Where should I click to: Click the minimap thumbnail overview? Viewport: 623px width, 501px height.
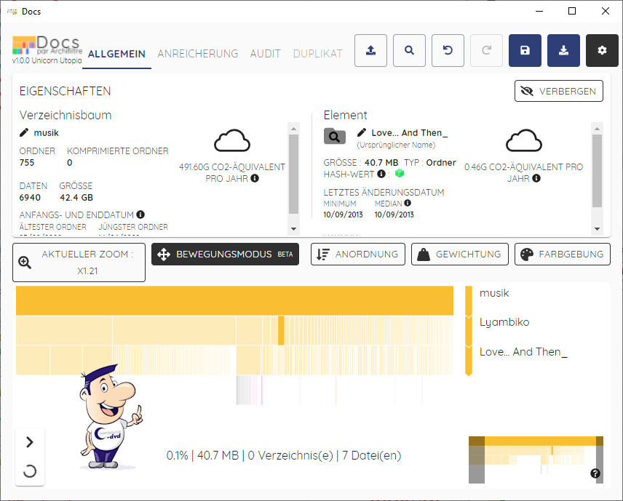(x=536, y=458)
